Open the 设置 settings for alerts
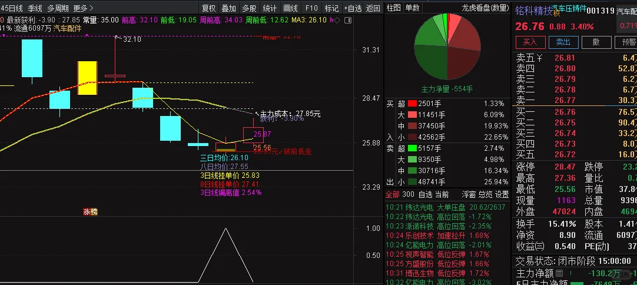The height and width of the screenshot is (285, 637). [502, 194]
